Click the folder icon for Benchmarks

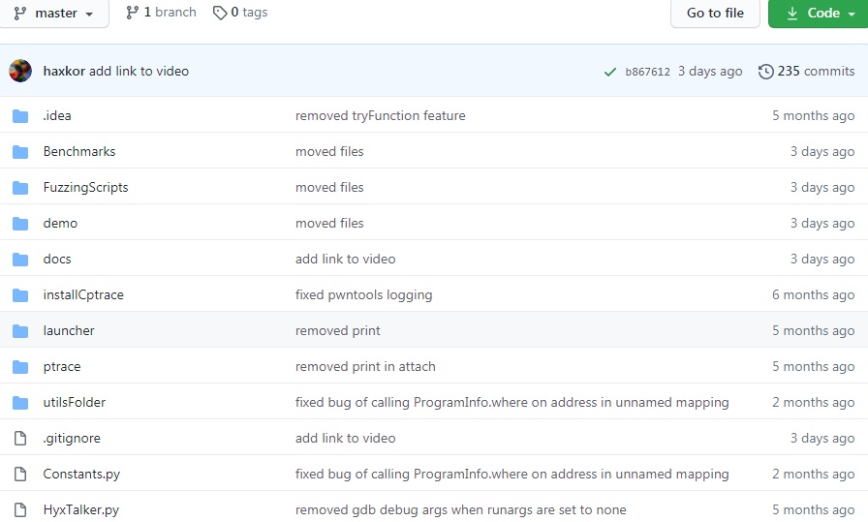click(20, 152)
